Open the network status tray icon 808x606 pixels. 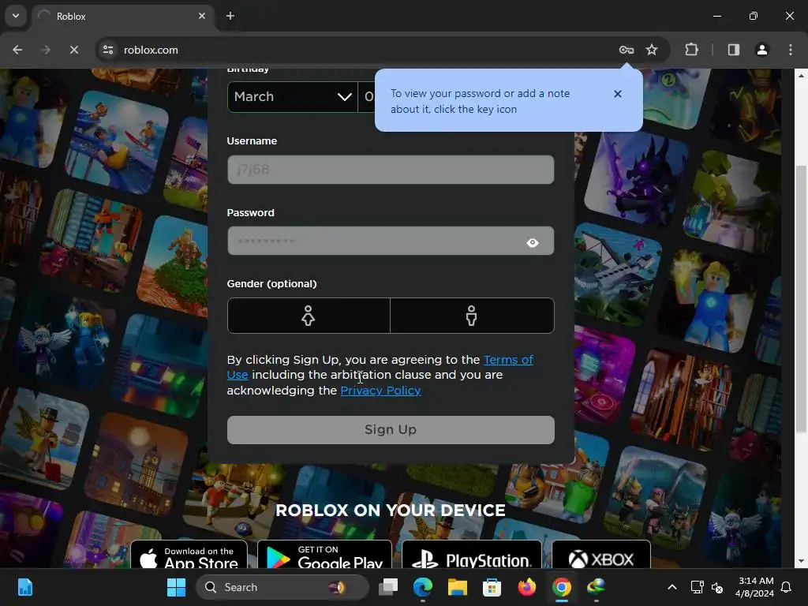pos(698,587)
